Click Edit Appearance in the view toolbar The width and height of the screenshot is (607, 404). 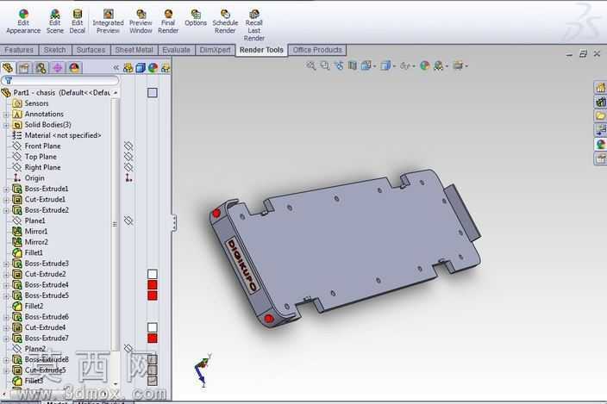tap(425, 65)
